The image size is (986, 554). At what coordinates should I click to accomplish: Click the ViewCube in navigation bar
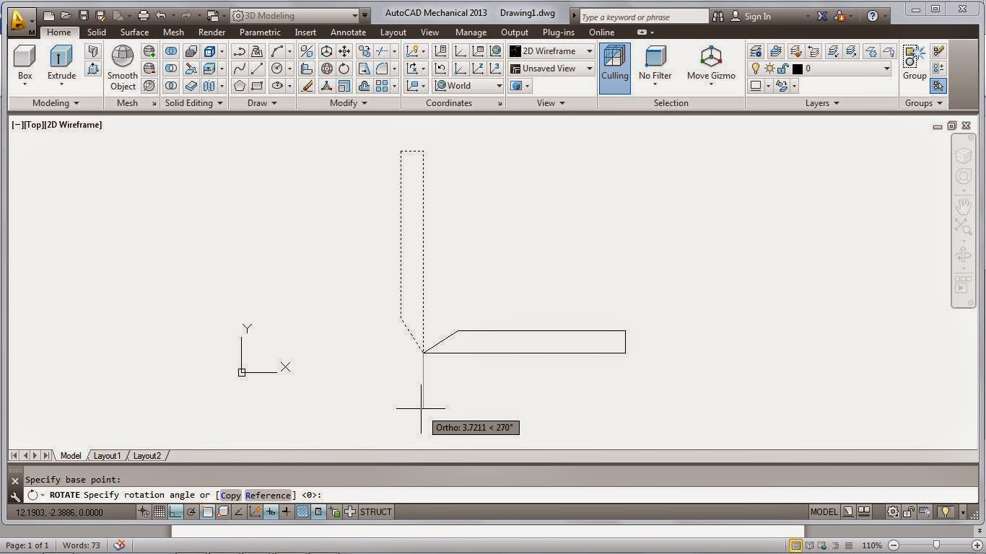(963, 156)
